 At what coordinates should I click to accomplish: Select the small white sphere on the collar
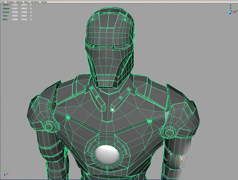(112, 110)
